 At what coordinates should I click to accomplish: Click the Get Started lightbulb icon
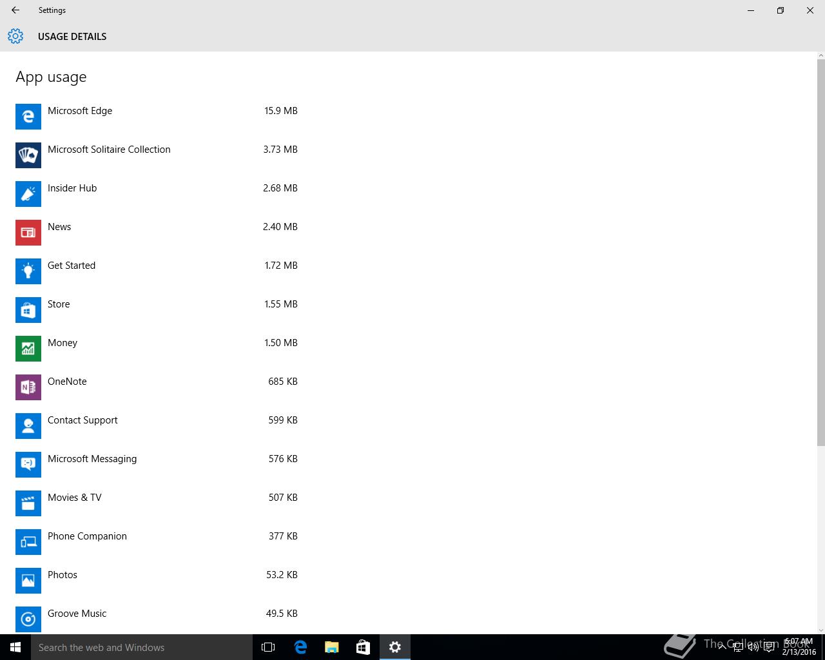click(28, 271)
